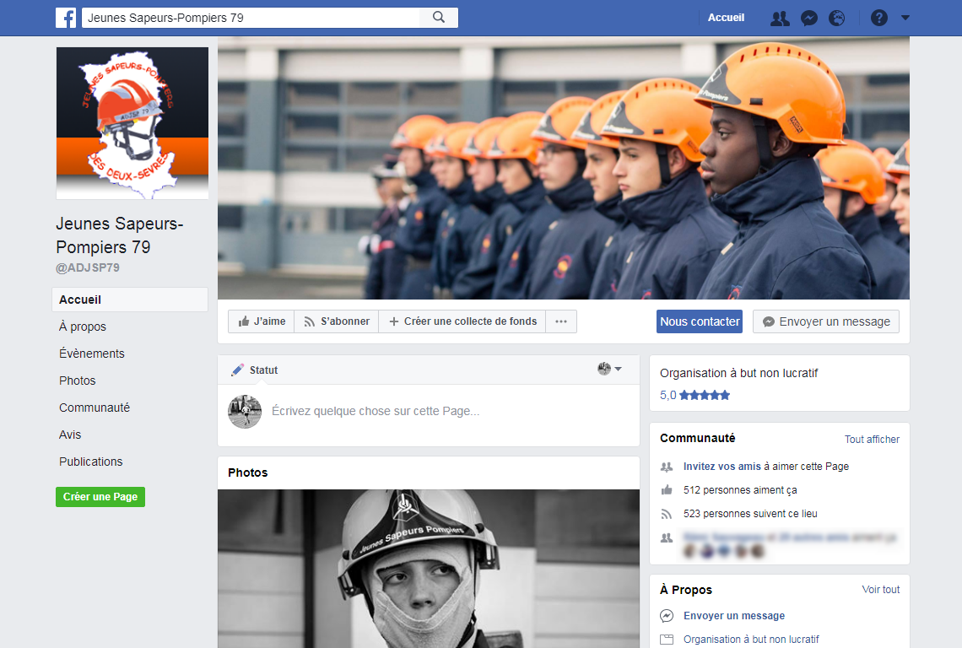Expand the post-as identity selector
Image resolution: width=962 pixels, height=648 pixels.
pyautogui.click(x=610, y=370)
